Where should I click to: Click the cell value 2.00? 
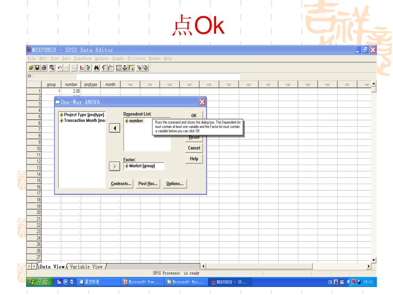[71, 91]
